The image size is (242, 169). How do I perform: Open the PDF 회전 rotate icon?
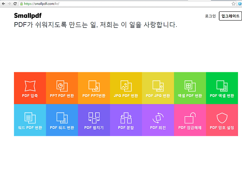158,118
